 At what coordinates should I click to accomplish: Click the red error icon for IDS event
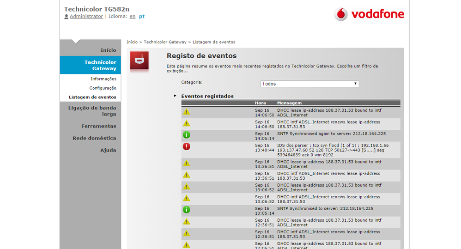point(187,146)
